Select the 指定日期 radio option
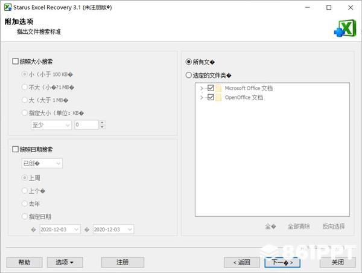This screenshot has height=273, width=362. [x=25, y=216]
